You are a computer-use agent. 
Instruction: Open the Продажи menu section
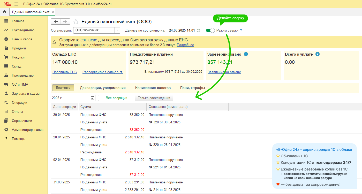(19, 48)
